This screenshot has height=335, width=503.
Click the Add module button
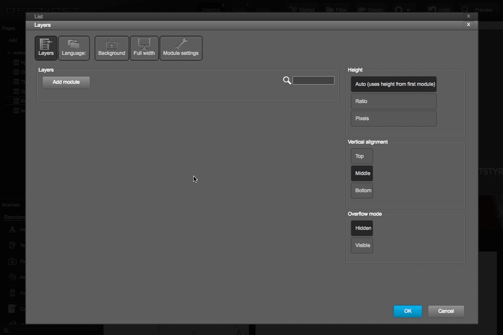coord(65,82)
